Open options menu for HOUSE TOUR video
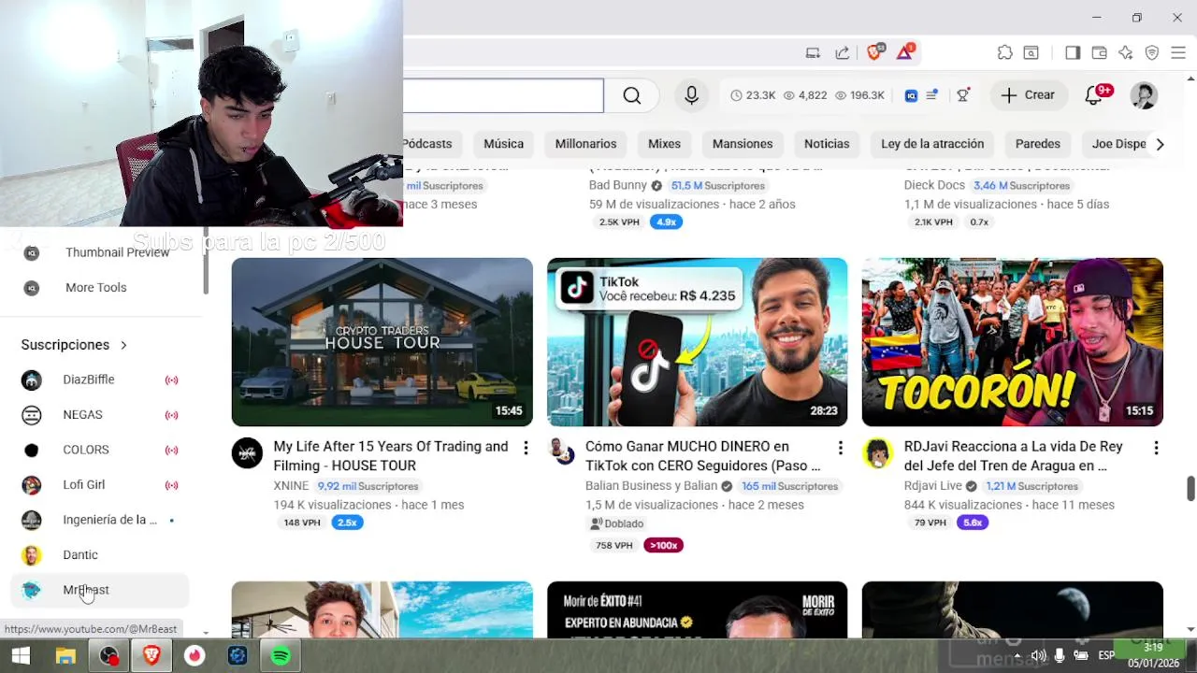Image resolution: width=1197 pixels, height=673 pixels. click(526, 449)
